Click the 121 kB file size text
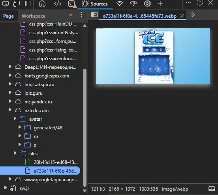This screenshot has width=218, height=195. tap(98, 189)
